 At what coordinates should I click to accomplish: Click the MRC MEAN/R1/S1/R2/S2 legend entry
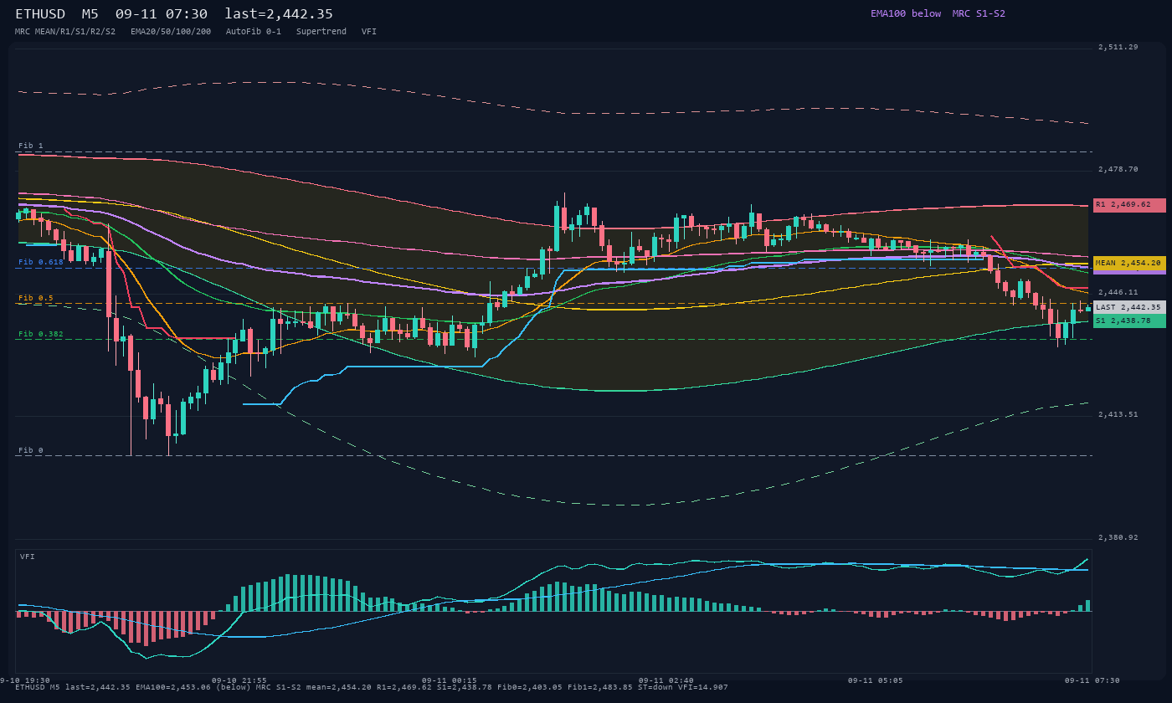[x=65, y=31]
